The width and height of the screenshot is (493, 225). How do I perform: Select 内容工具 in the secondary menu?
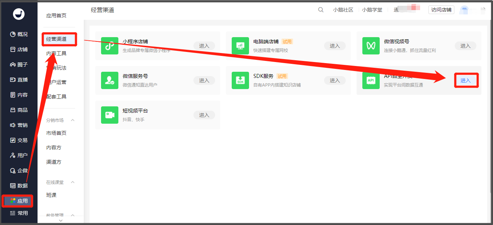[x=56, y=53]
